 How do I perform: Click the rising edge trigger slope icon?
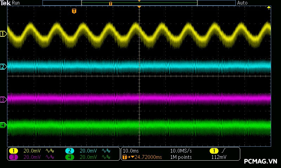[x=224, y=151]
